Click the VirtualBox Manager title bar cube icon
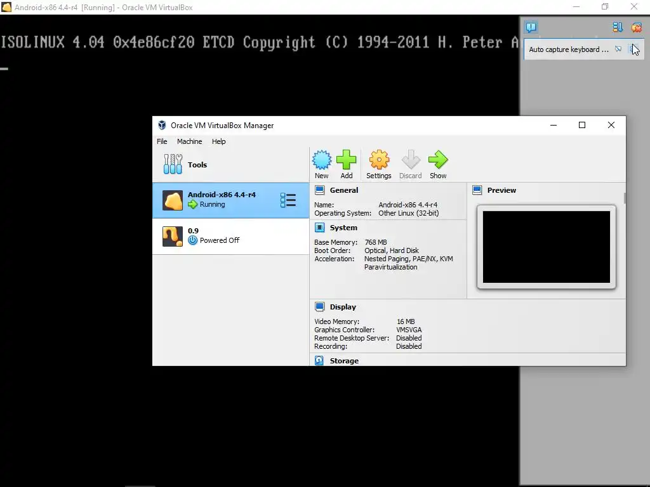 click(x=162, y=125)
